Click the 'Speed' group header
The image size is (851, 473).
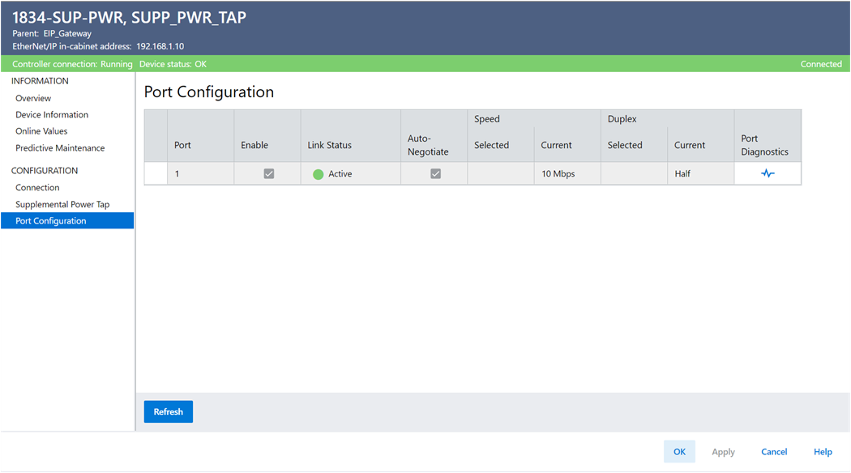tap(486, 119)
